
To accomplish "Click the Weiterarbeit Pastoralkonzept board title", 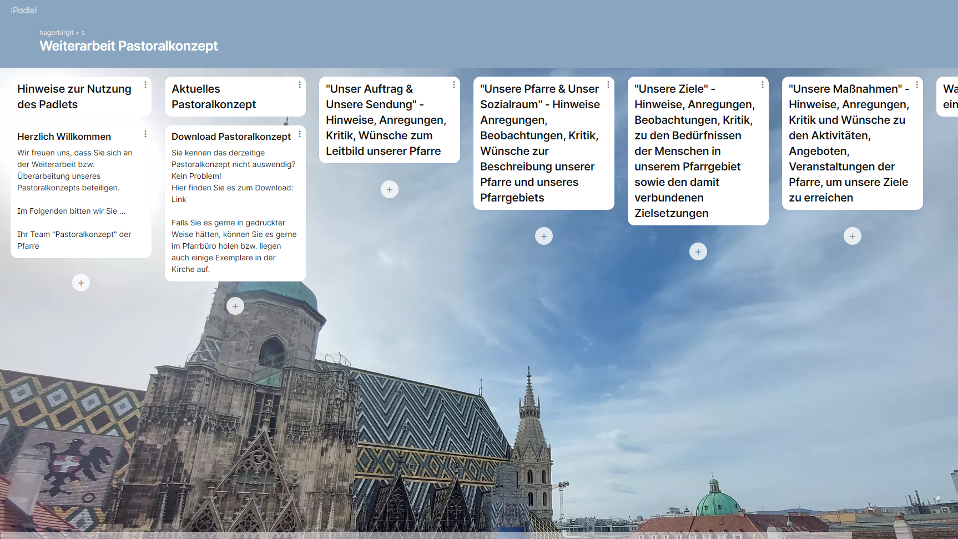I will (129, 46).
